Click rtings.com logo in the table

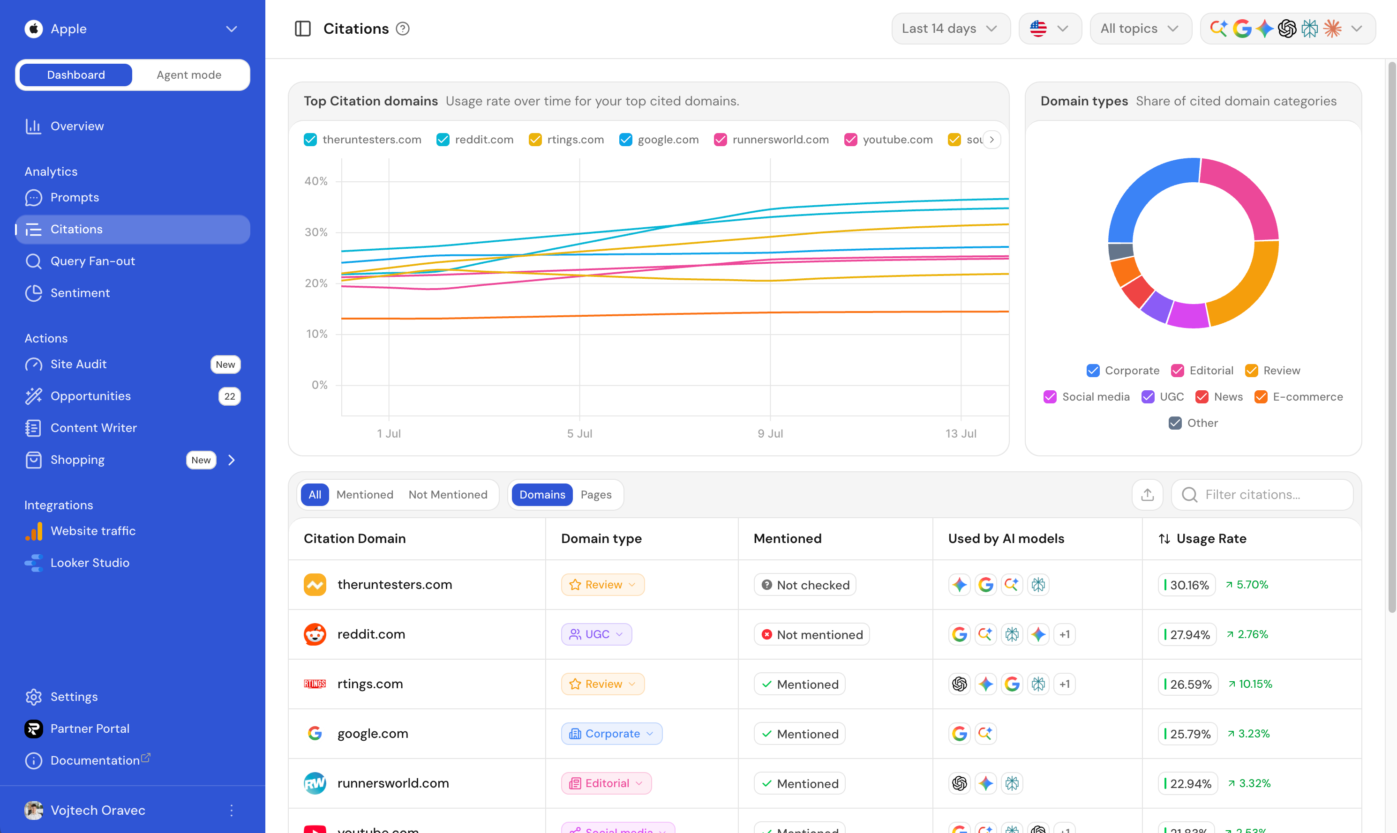click(315, 684)
